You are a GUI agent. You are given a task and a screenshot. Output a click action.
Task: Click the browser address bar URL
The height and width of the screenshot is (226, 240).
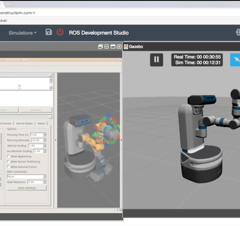click(x=18, y=13)
